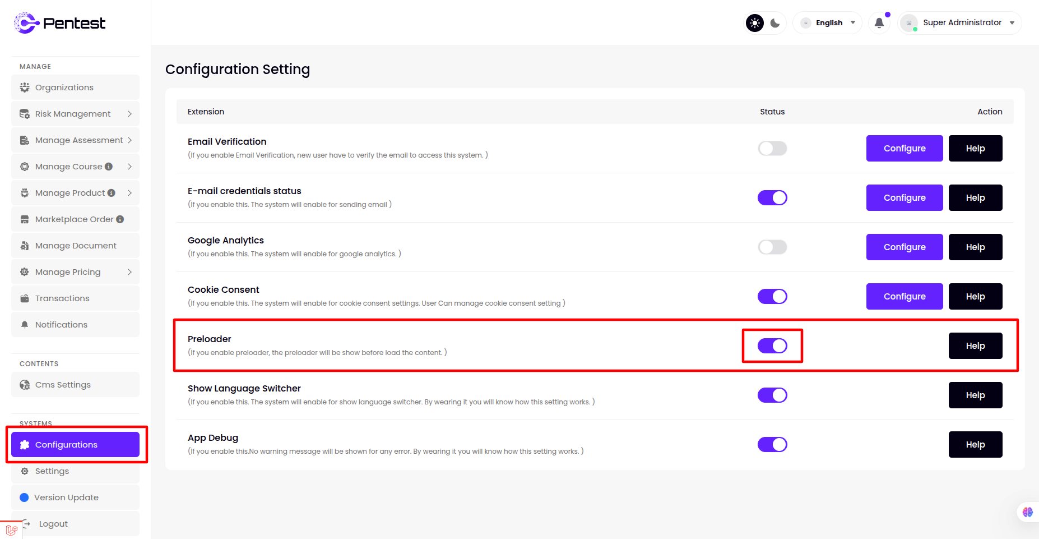
Task: Turn on Google Analytics switch
Action: point(772,247)
